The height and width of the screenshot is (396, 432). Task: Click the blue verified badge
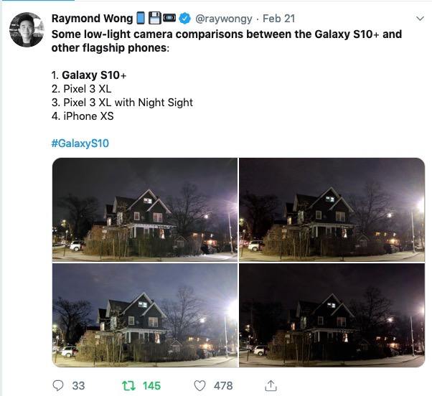(x=184, y=19)
